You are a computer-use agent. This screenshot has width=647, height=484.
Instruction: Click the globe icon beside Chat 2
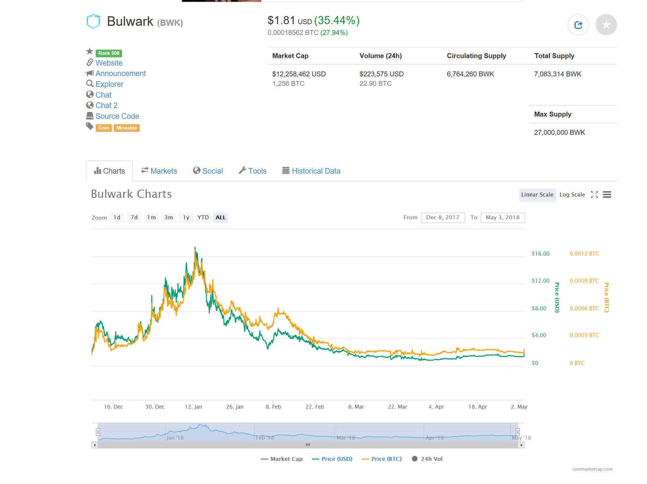[90, 105]
